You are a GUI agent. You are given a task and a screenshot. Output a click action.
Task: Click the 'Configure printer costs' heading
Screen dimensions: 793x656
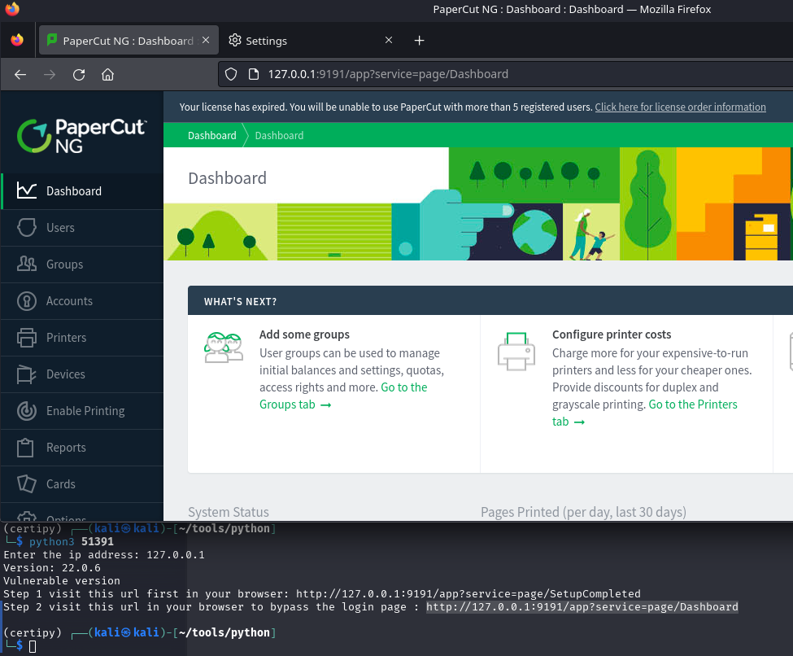pos(612,335)
